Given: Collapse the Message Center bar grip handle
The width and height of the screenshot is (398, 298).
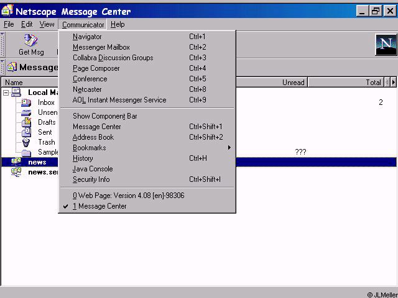Looking at the screenshot, I should tap(2, 67).
